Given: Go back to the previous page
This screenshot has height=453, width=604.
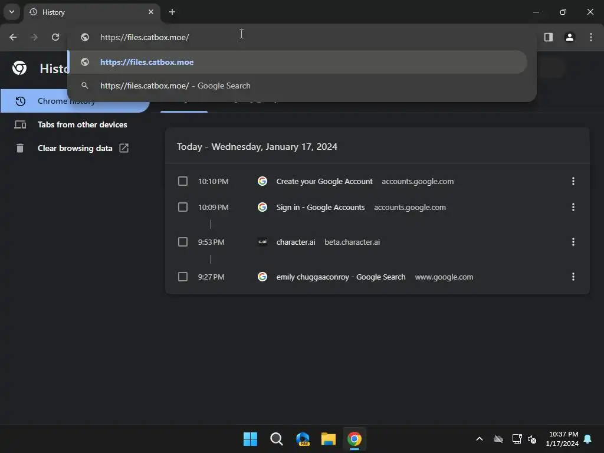Looking at the screenshot, I should coord(13,37).
